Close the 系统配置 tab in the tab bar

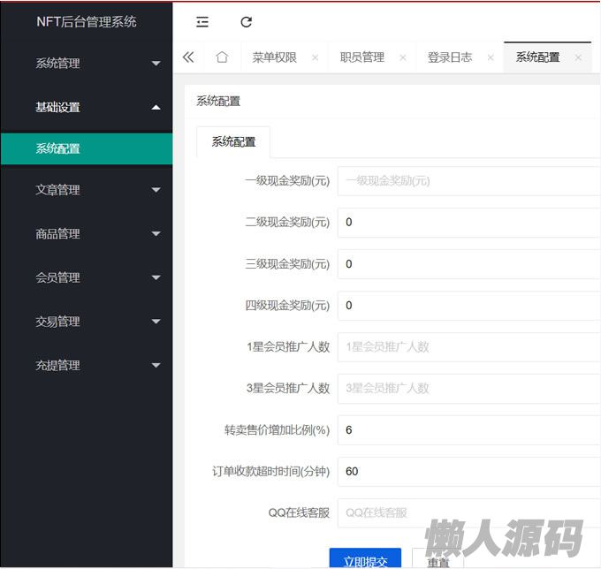pos(578,57)
